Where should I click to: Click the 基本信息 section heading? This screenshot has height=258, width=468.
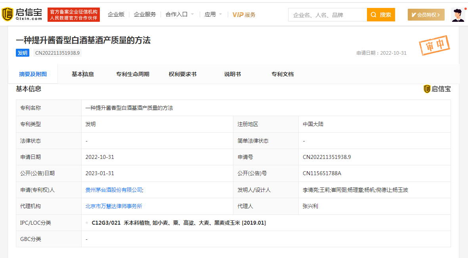pyautogui.click(x=29, y=89)
